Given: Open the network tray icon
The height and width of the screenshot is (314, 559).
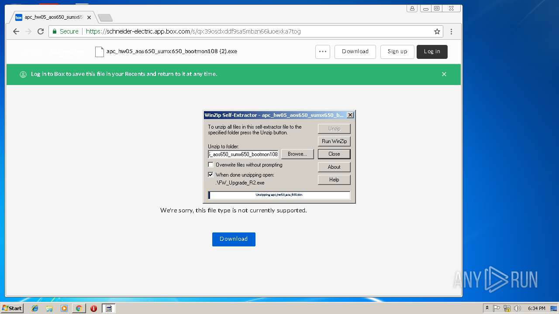Looking at the screenshot, I should pos(507,308).
